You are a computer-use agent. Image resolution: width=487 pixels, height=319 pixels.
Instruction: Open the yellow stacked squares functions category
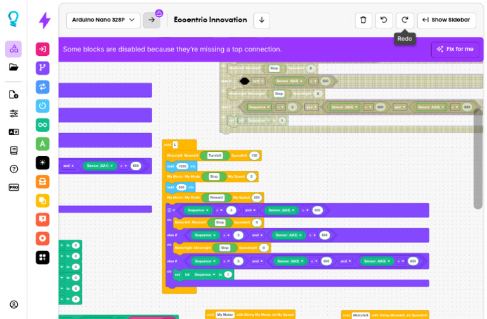pos(42,200)
